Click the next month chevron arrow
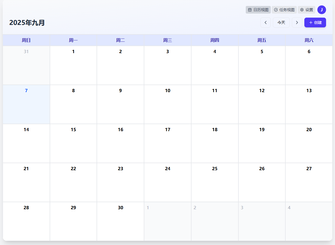This screenshot has height=245, width=335. (297, 22)
